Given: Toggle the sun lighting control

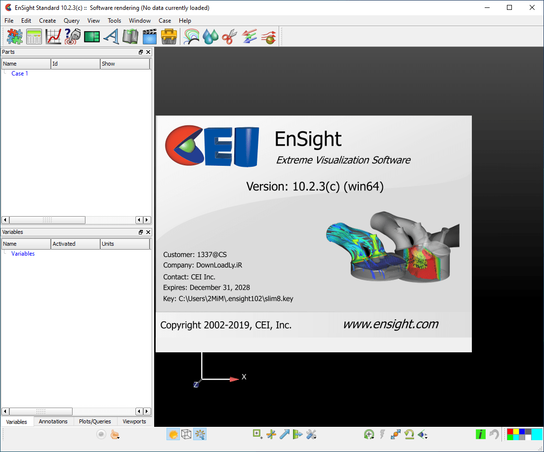Looking at the screenshot, I should pos(173,434).
